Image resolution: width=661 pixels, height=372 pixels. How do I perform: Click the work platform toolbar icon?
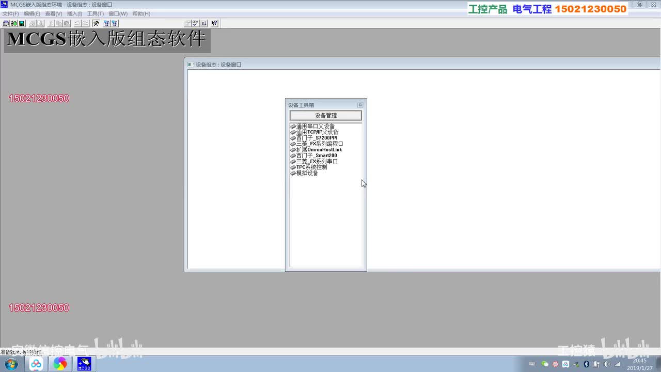point(6,23)
